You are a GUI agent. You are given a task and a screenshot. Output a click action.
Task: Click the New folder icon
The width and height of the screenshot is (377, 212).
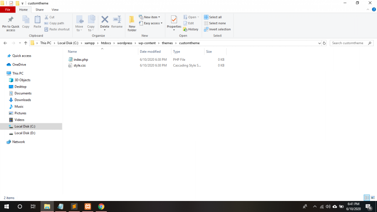click(132, 20)
